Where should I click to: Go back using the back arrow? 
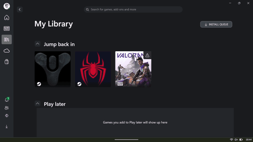pos(20,9)
